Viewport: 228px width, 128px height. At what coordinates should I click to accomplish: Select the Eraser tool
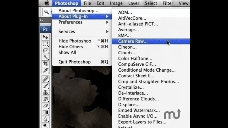(x=45, y=106)
